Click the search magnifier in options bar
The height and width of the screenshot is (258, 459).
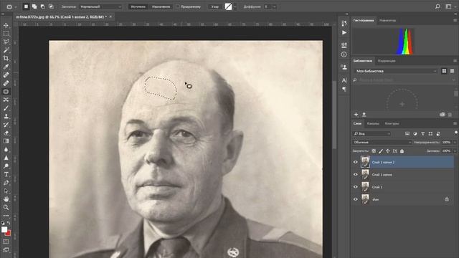(x=437, y=6)
